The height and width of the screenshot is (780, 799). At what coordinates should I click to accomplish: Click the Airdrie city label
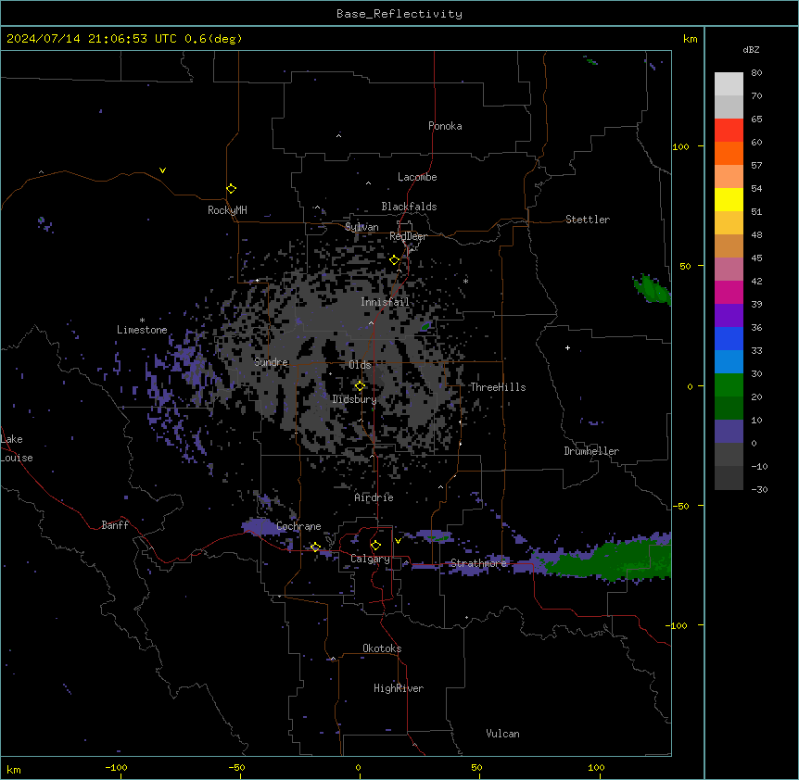coord(374,497)
